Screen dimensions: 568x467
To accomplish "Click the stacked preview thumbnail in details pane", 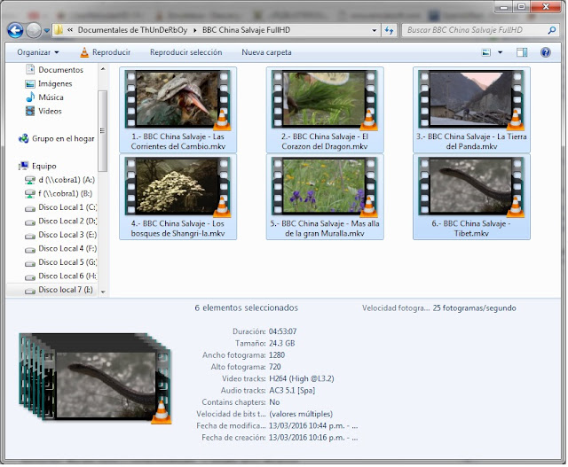I will point(95,378).
